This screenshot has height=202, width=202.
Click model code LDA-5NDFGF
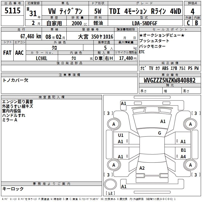click(x=145, y=23)
